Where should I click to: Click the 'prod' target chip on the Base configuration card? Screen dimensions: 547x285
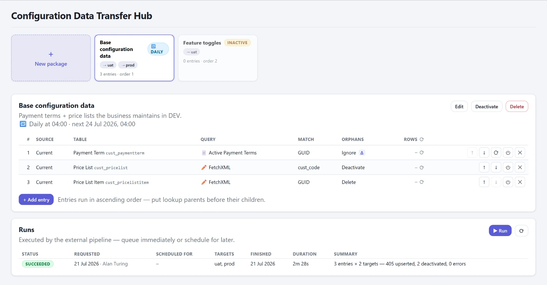pyautogui.click(x=128, y=65)
